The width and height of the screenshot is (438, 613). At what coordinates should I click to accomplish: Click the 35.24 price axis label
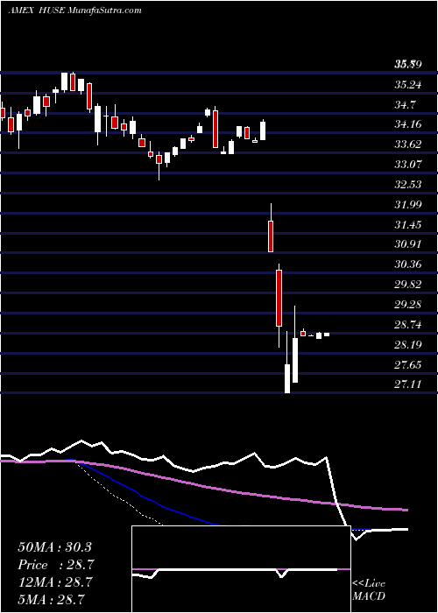click(408, 84)
